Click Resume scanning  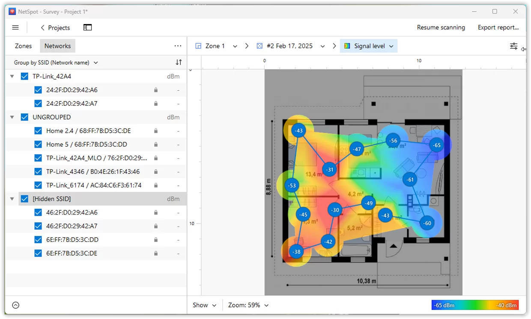(x=441, y=27)
